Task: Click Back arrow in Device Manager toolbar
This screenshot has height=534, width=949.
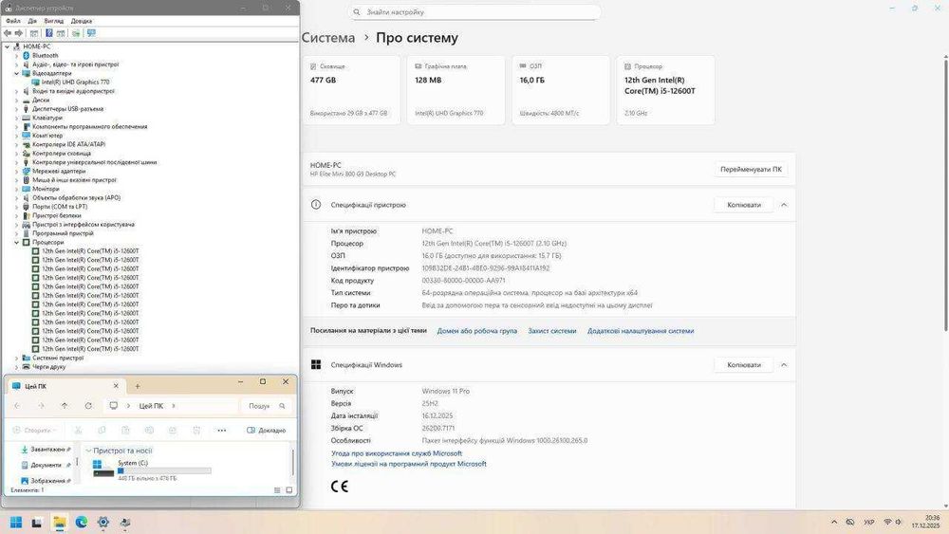Action: 8,33
